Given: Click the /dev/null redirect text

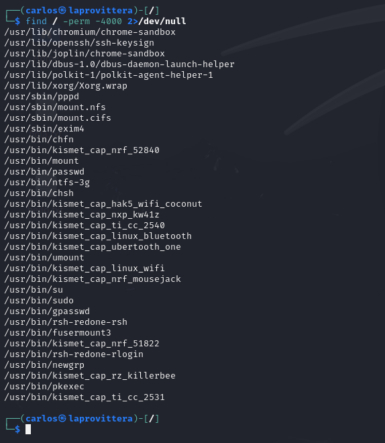Looking at the screenshot, I should click(162, 21).
